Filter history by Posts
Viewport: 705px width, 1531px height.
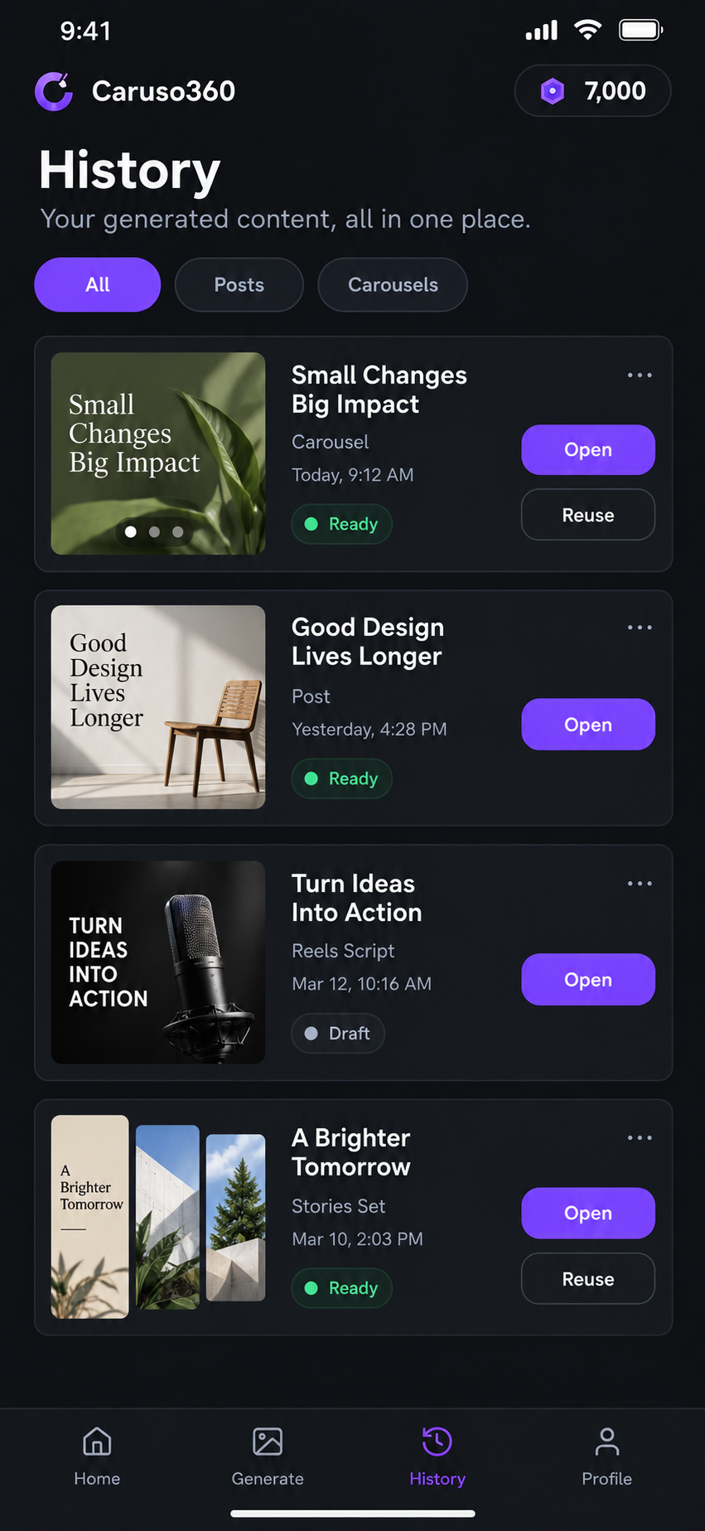coord(239,284)
